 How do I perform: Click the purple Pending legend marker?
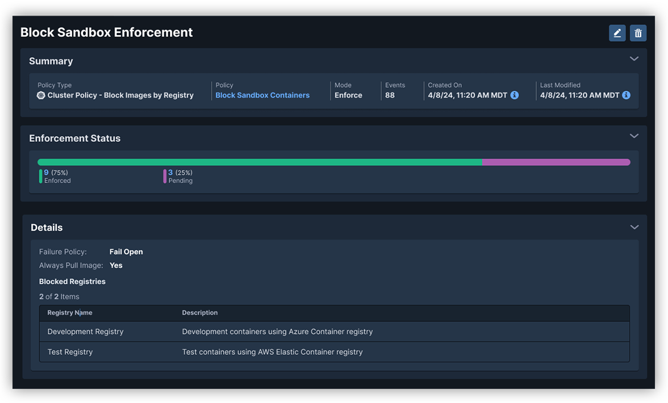pyautogui.click(x=165, y=176)
